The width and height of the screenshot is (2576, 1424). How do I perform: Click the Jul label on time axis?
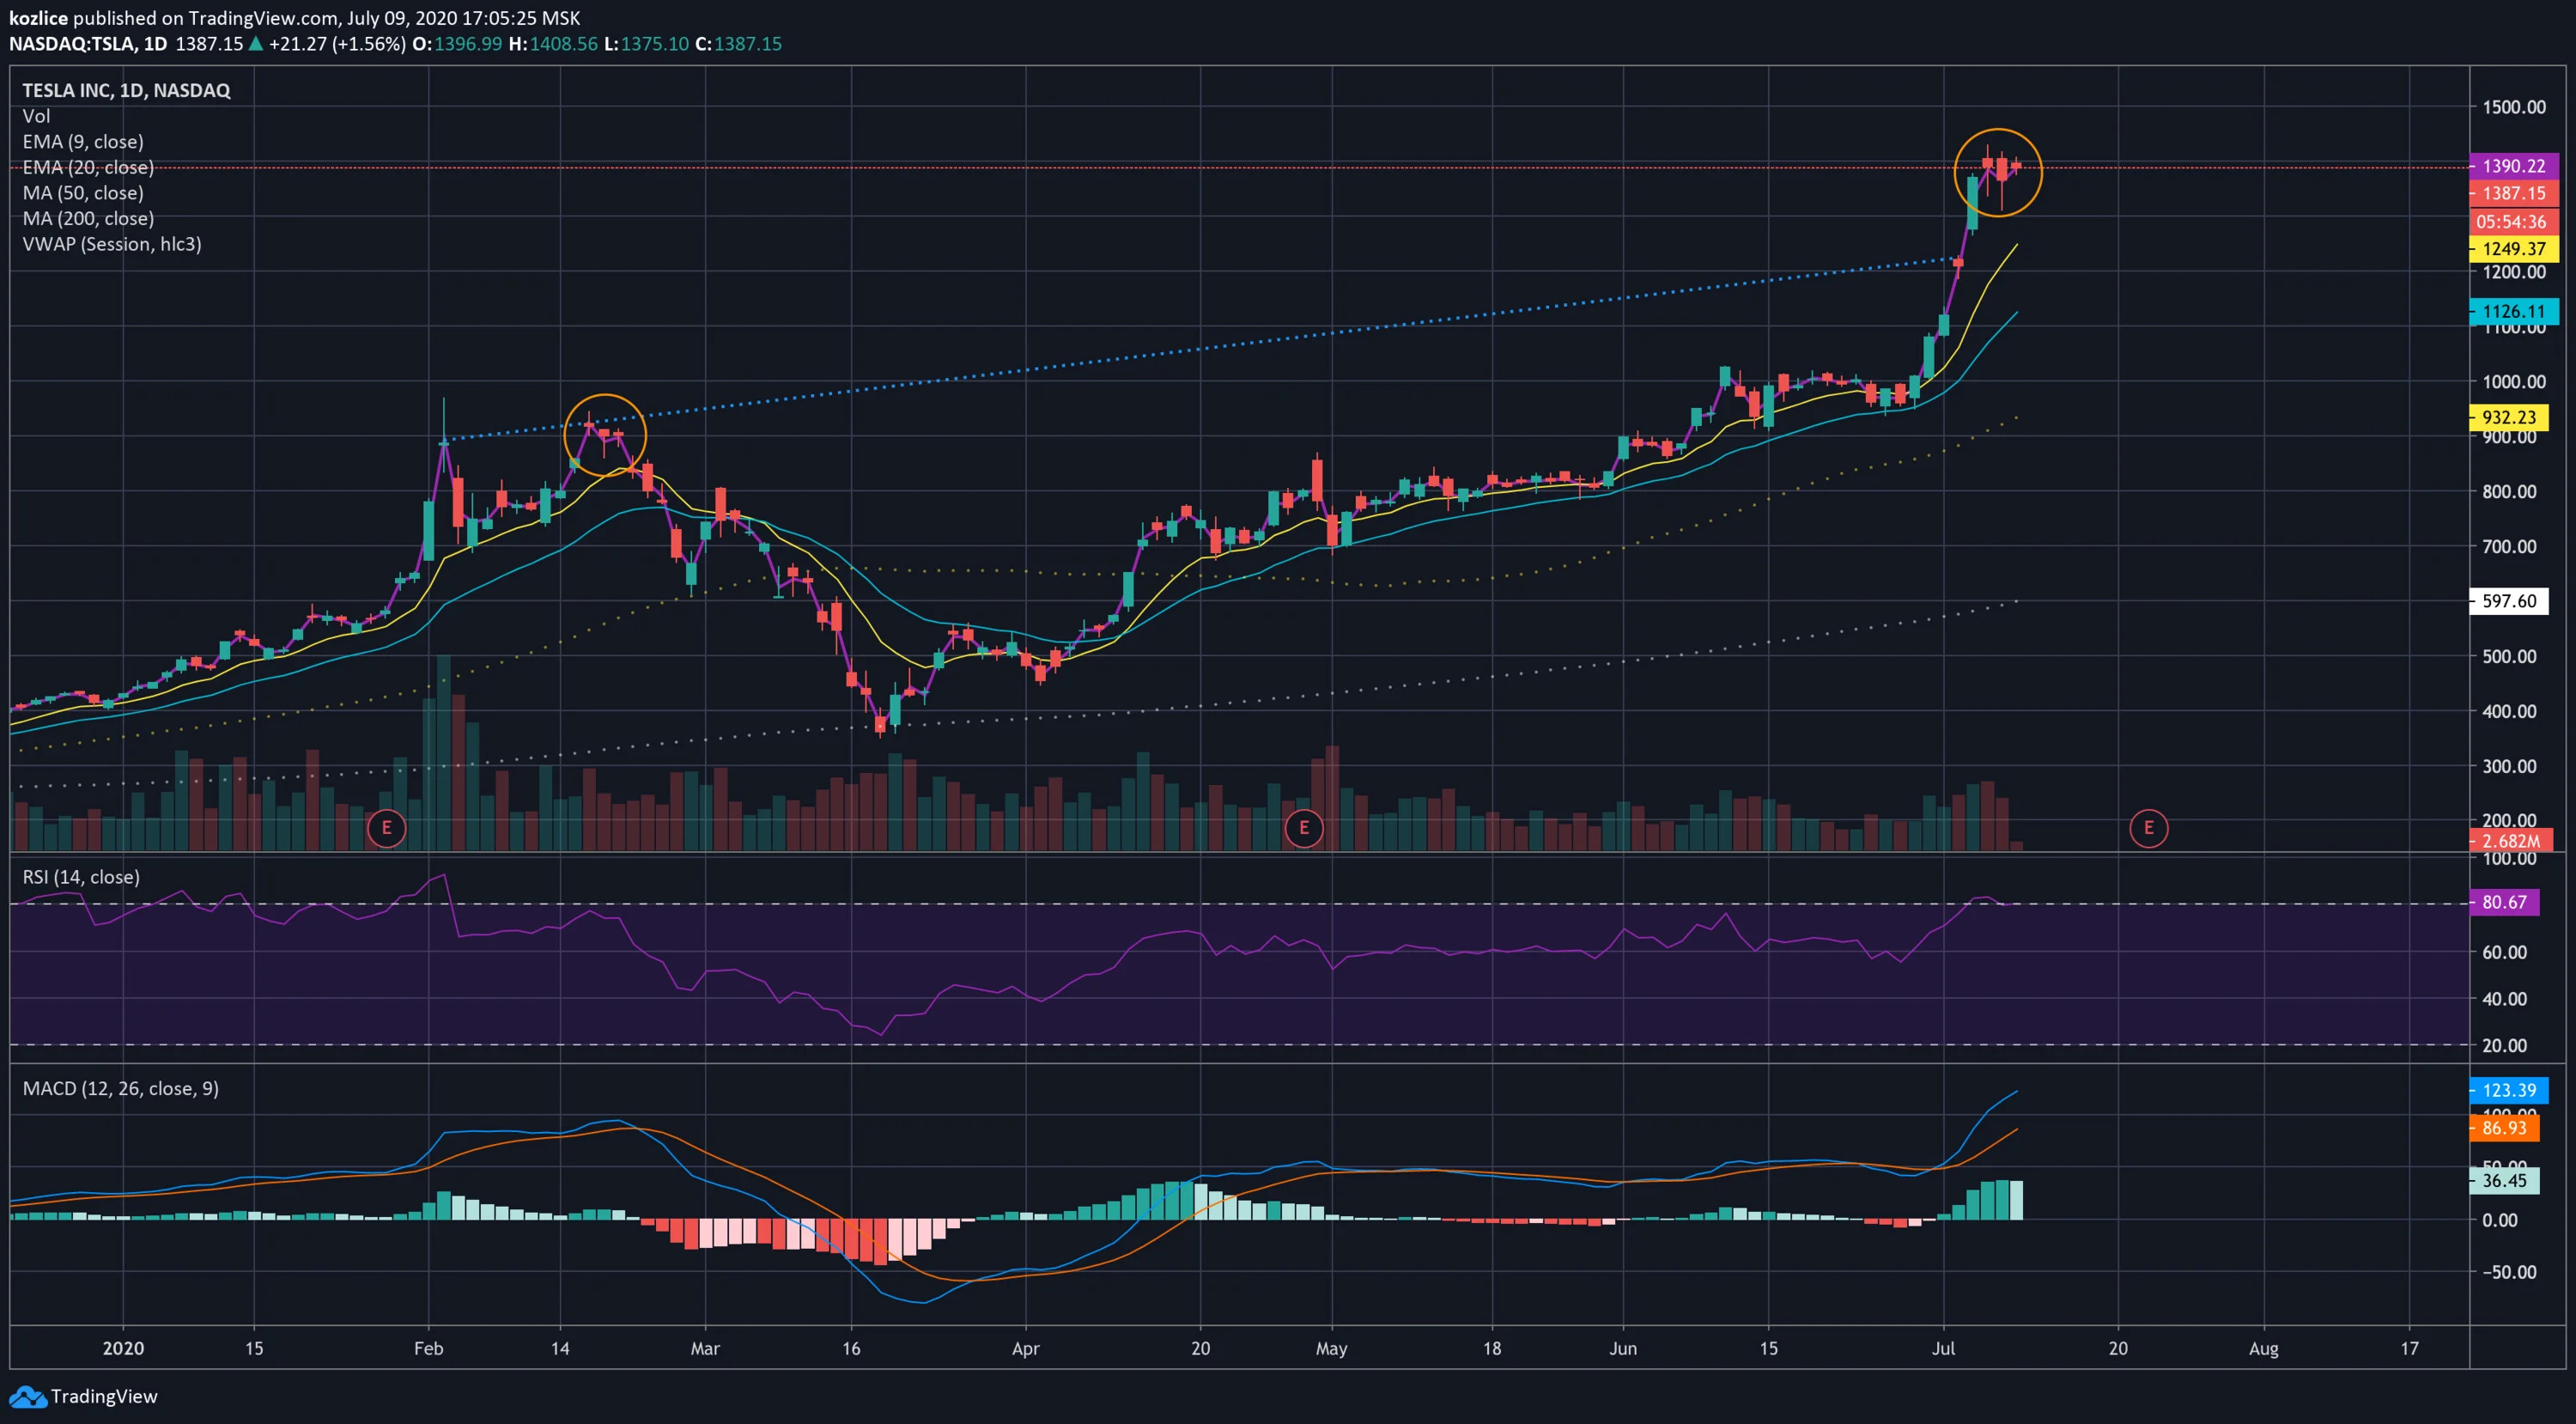(1943, 1348)
